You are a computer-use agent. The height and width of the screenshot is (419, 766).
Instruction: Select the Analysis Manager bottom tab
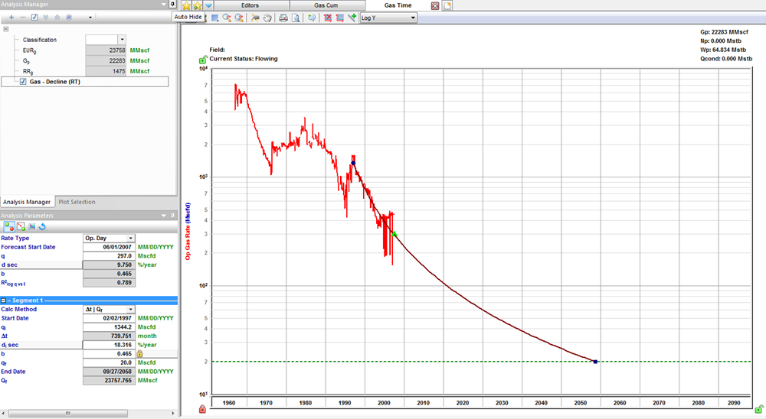(x=26, y=202)
